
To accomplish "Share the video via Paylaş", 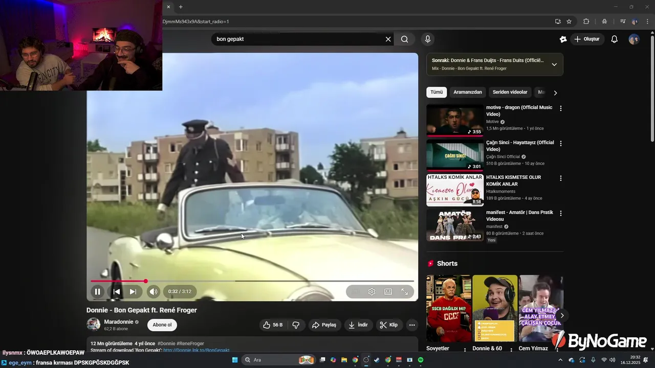I will point(324,325).
